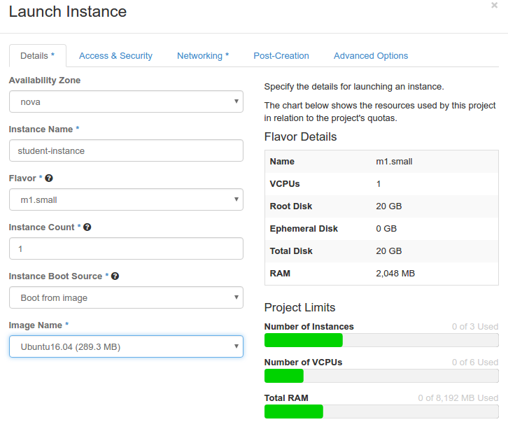Open the Networking tab

click(203, 56)
